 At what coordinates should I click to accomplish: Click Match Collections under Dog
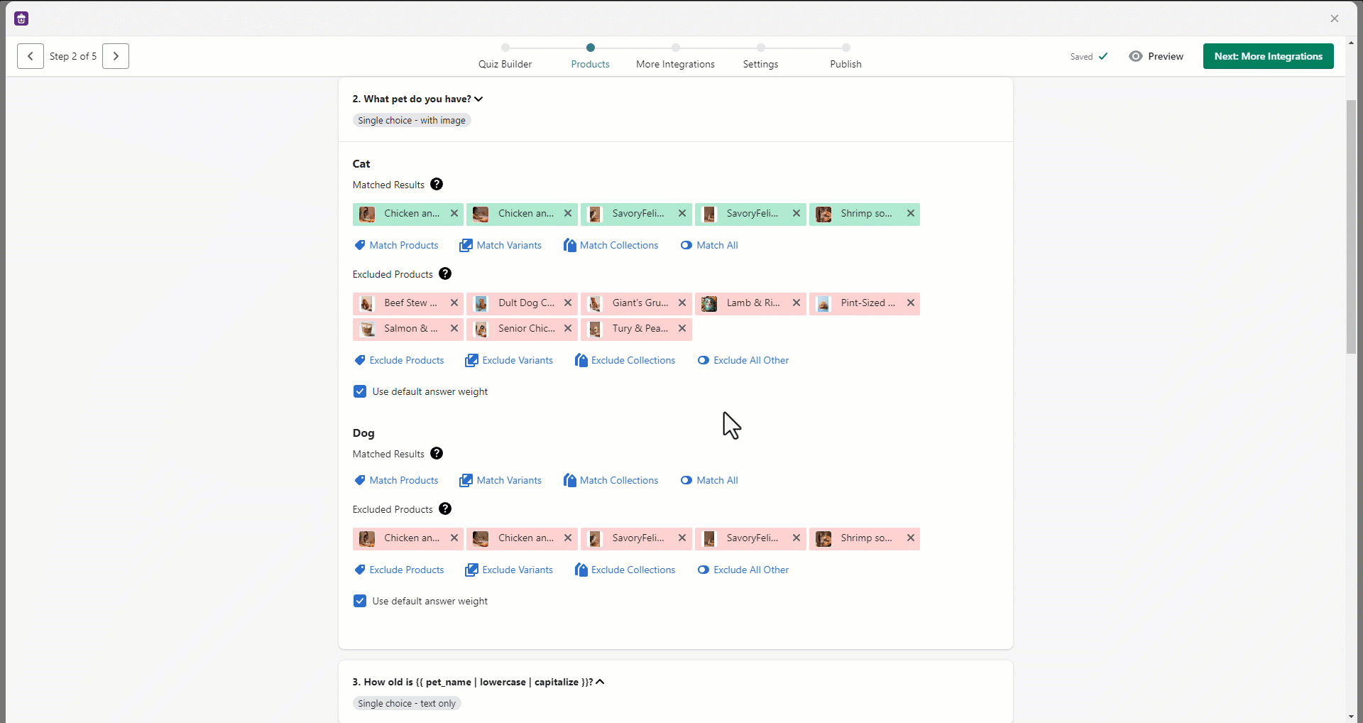point(611,481)
